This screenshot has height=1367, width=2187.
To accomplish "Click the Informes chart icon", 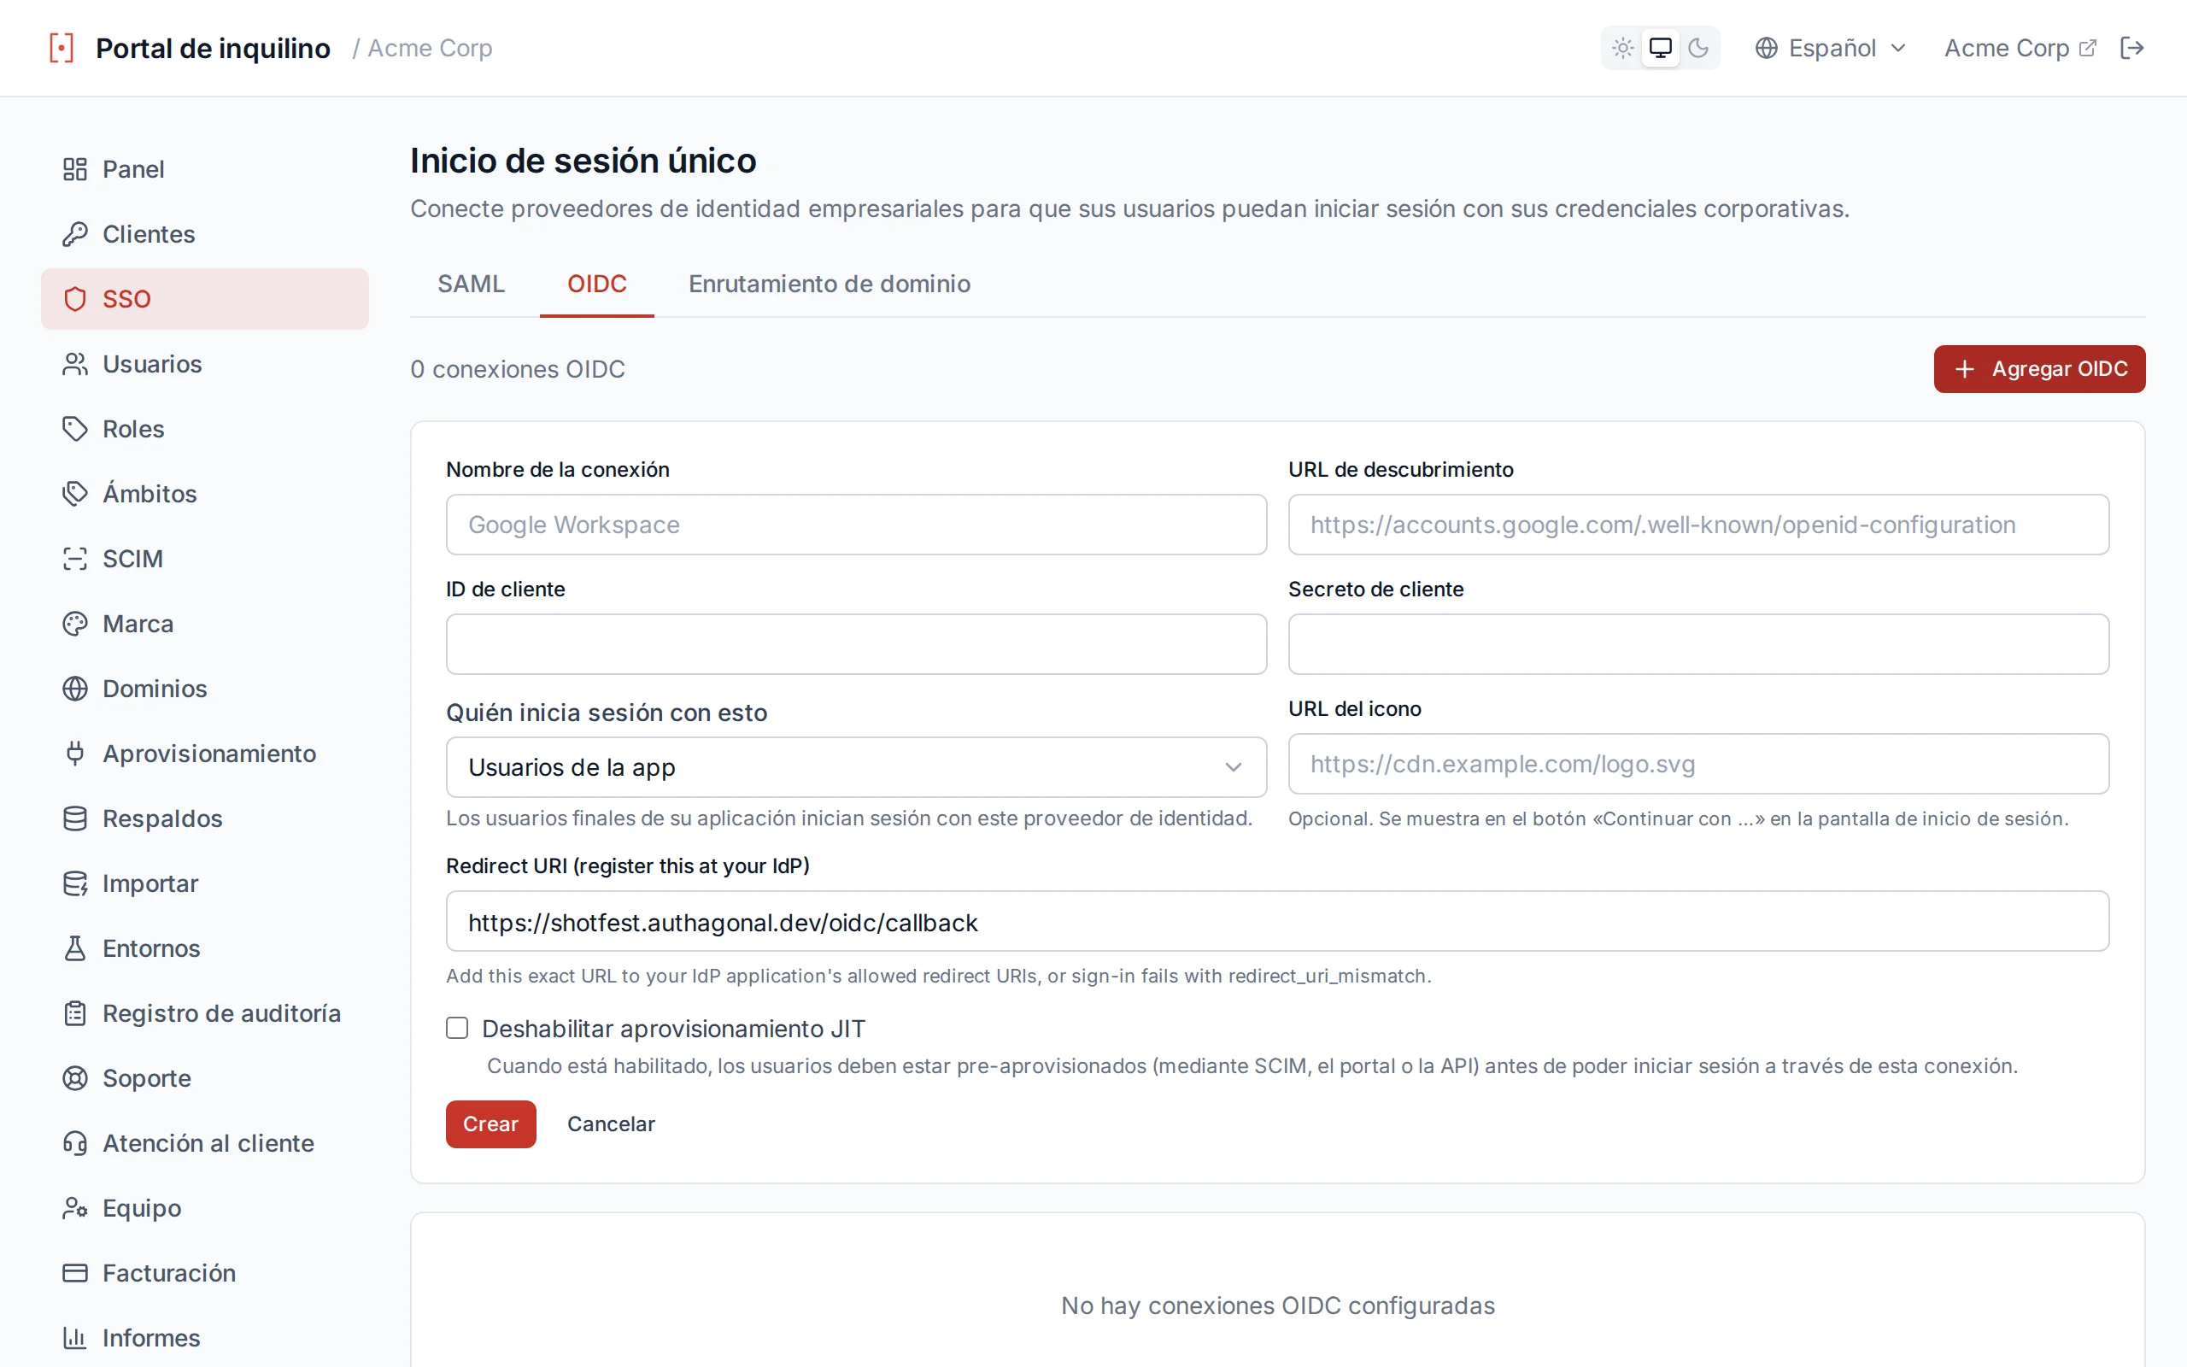I will tap(75, 1338).
